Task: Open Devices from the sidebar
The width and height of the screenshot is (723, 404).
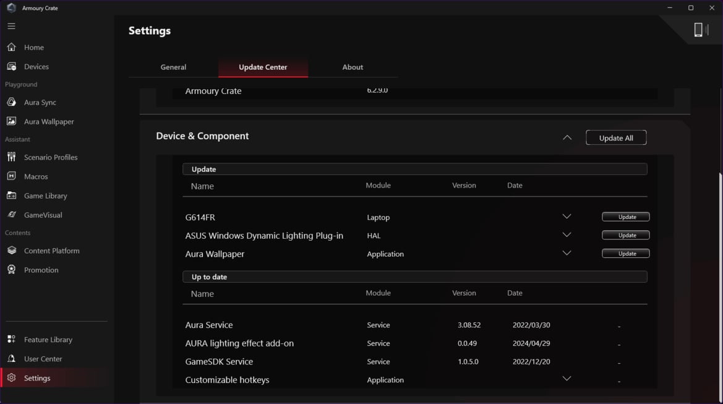Action: (36, 67)
